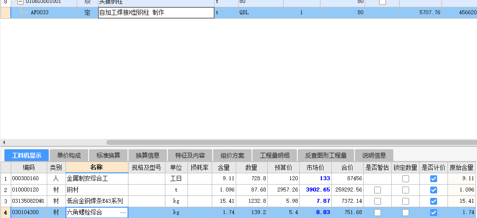The width and height of the screenshot is (477, 218).
Task: Click the 六角螺栓综合 name input cell
Action: tap(97, 213)
